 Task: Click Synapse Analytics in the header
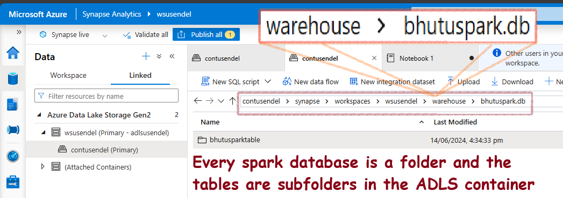[x=112, y=14]
